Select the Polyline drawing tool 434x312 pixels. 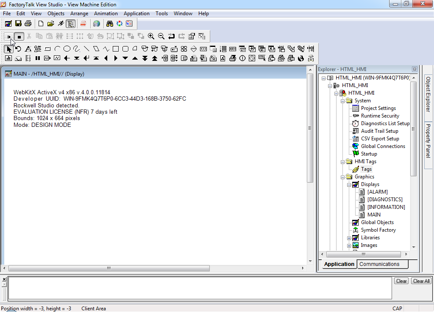106,49
